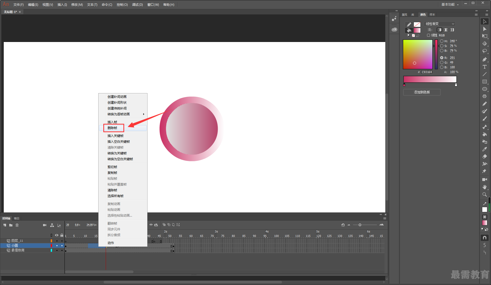Select the Paint Bucket tool in toolbar
The image size is (491, 285).
coord(485,134)
